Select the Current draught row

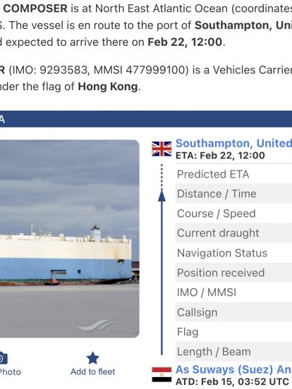[x=233, y=233]
